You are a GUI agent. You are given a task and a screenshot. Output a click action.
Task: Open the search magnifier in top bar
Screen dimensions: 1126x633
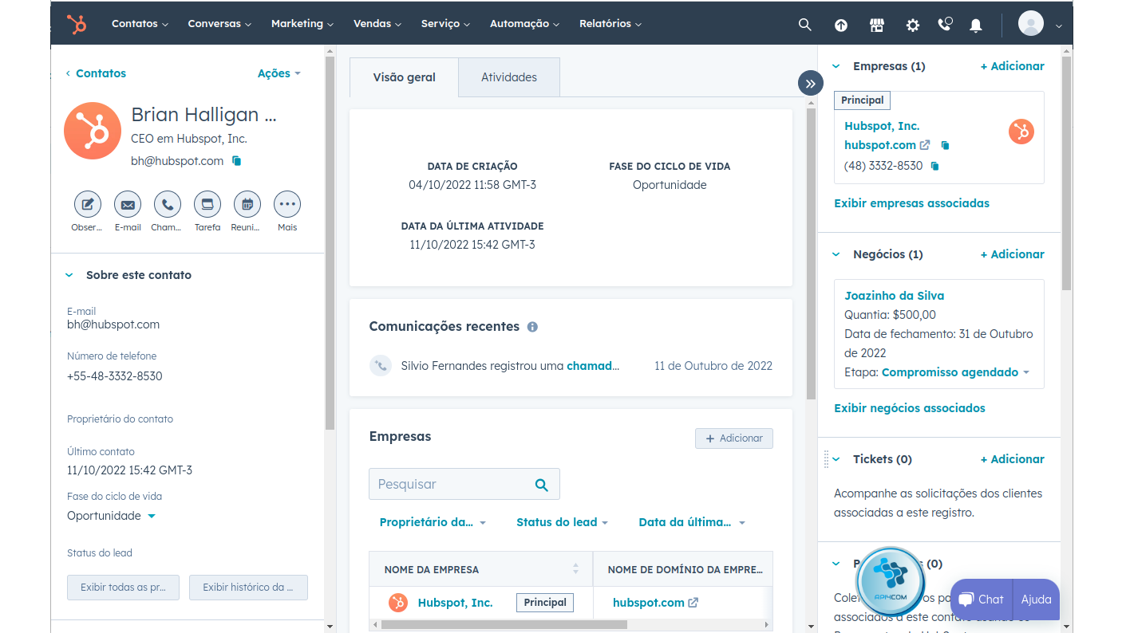804,25
